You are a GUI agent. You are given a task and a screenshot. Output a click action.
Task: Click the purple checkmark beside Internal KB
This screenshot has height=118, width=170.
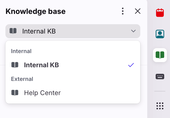(x=131, y=65)
